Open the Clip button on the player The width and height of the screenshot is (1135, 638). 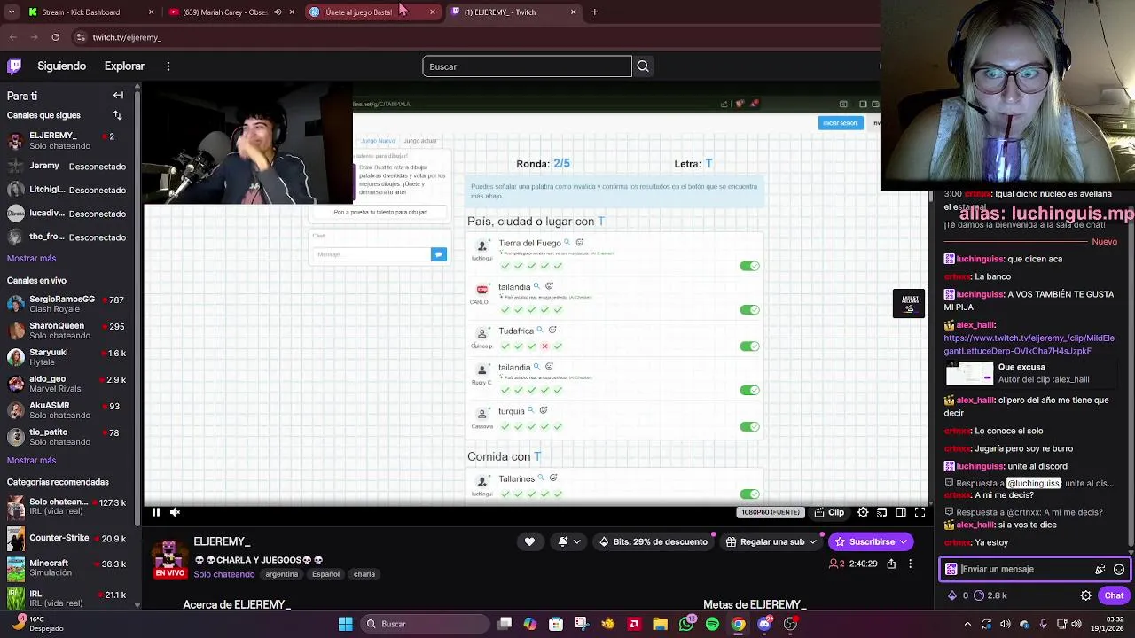[830, 512]
